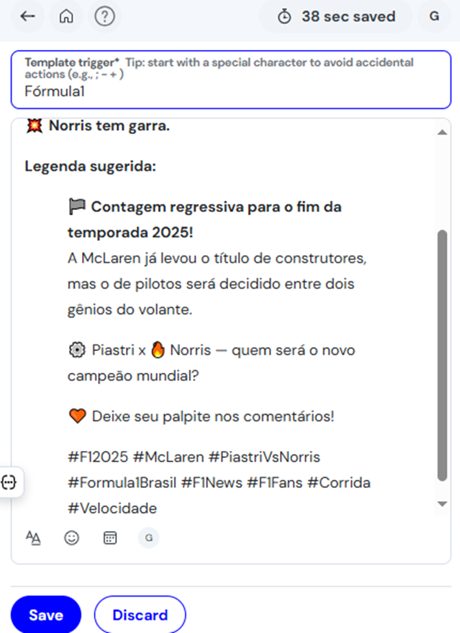The height and width of the screenshot is (633, 460).
Task: Click the 'Legenda sugerida:' heading text
Action: [x=90, y=166]
